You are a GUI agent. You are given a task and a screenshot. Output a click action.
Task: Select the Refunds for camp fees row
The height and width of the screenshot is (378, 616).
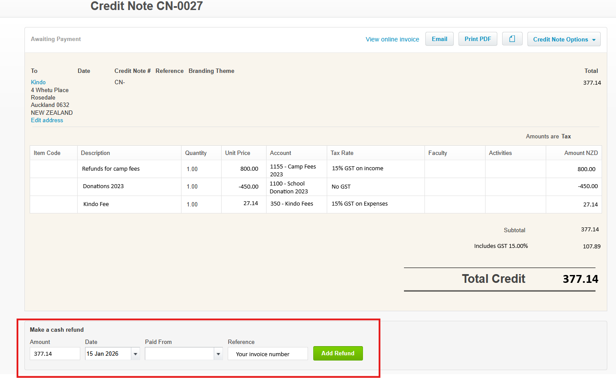[111, 169]
